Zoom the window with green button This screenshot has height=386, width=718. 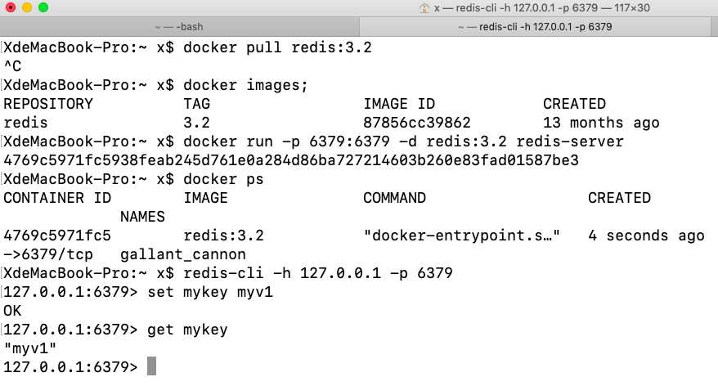pyautogui.click(x=43, y=8)
